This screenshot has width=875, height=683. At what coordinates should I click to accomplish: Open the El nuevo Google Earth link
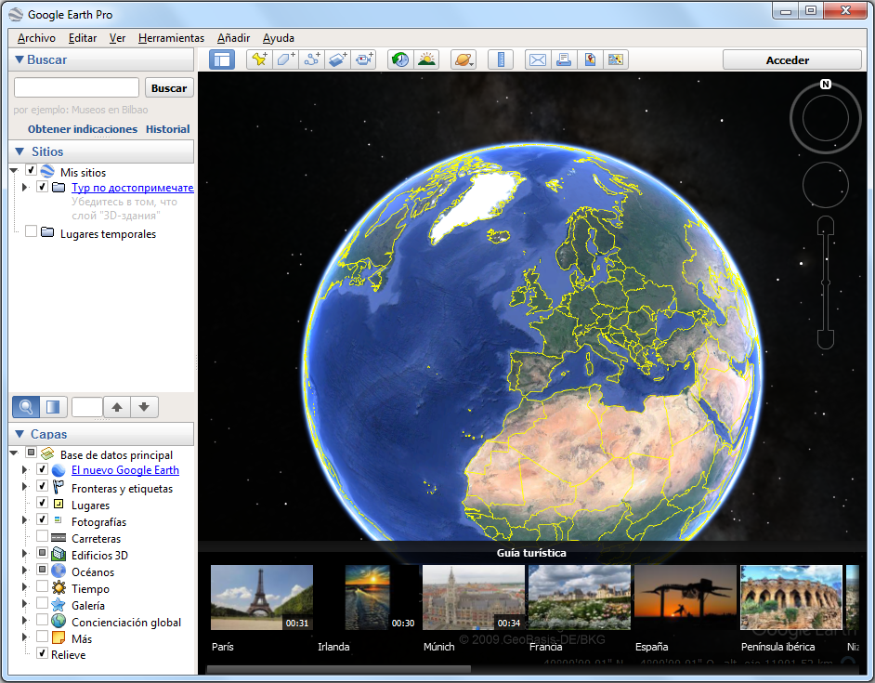124,470
